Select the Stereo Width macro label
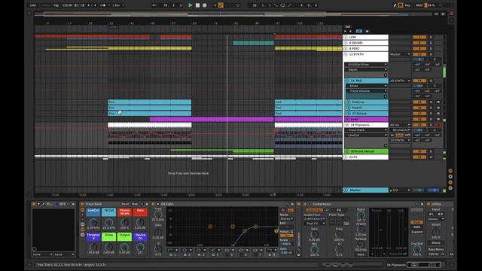The height and width of the screenshot is (271, 482). 124,212
